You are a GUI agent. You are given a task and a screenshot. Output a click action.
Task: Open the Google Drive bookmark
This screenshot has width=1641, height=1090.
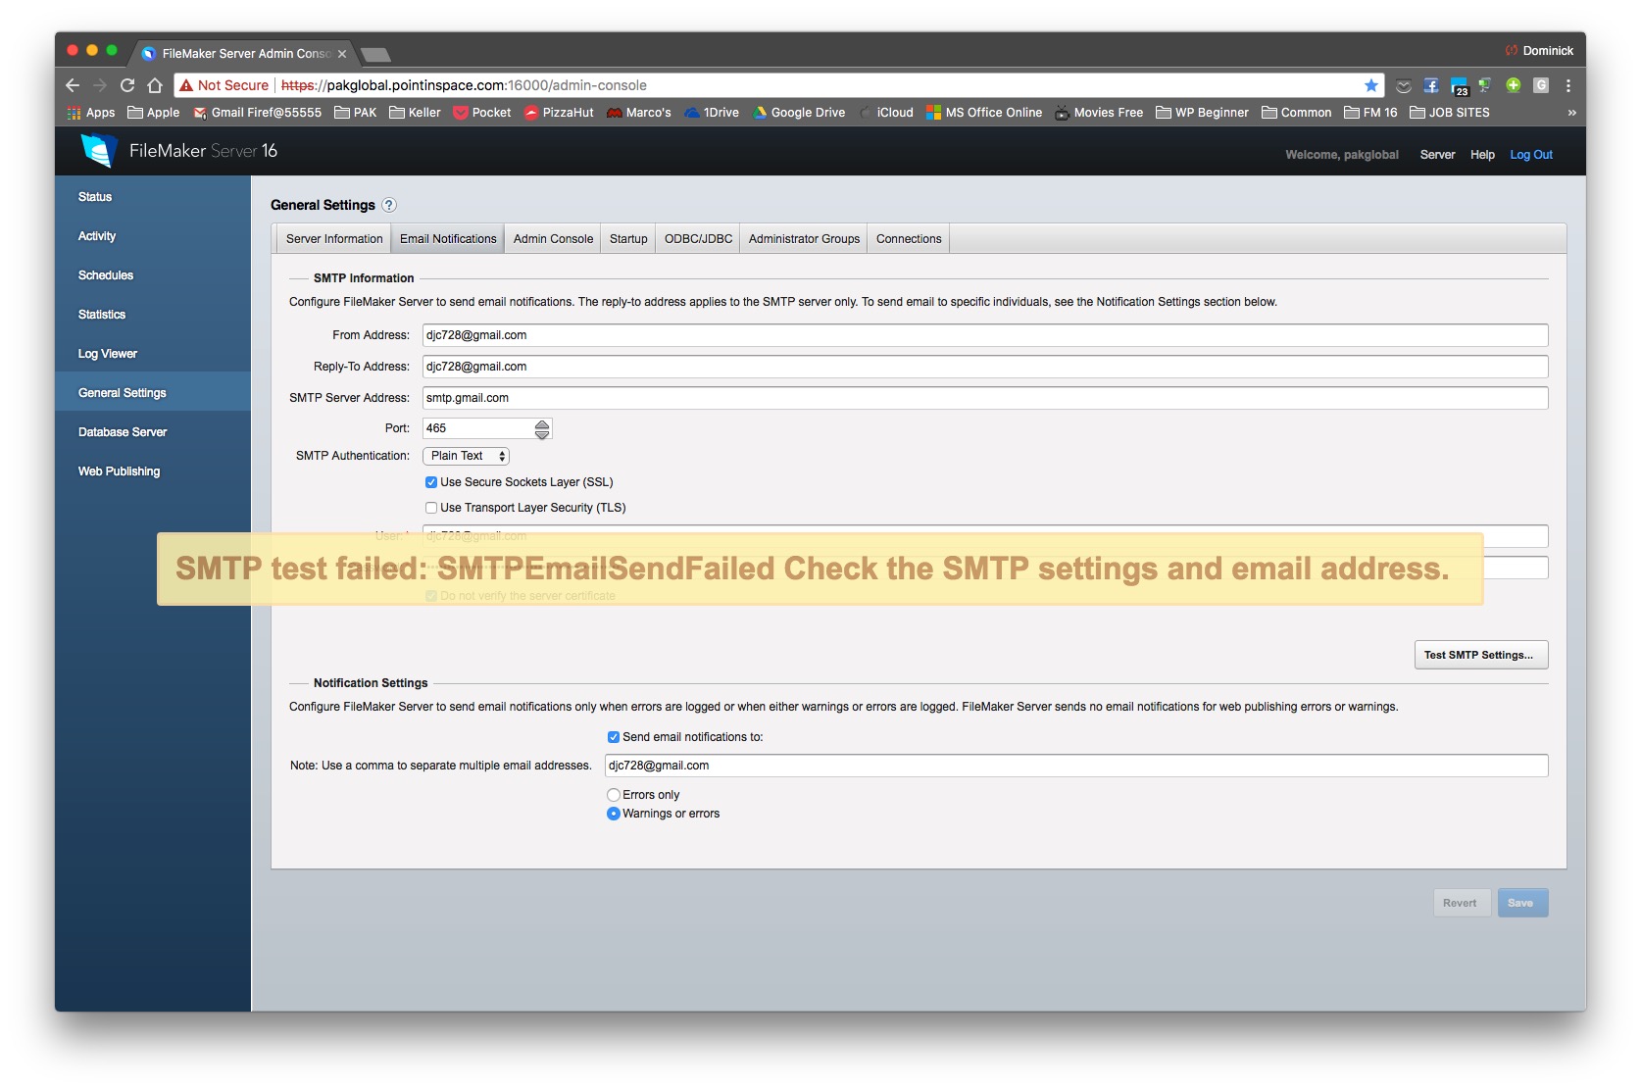(x=798, y=113)
